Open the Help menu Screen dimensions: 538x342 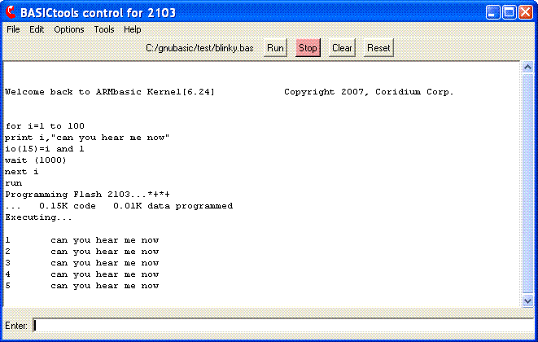tap(132, 29)
